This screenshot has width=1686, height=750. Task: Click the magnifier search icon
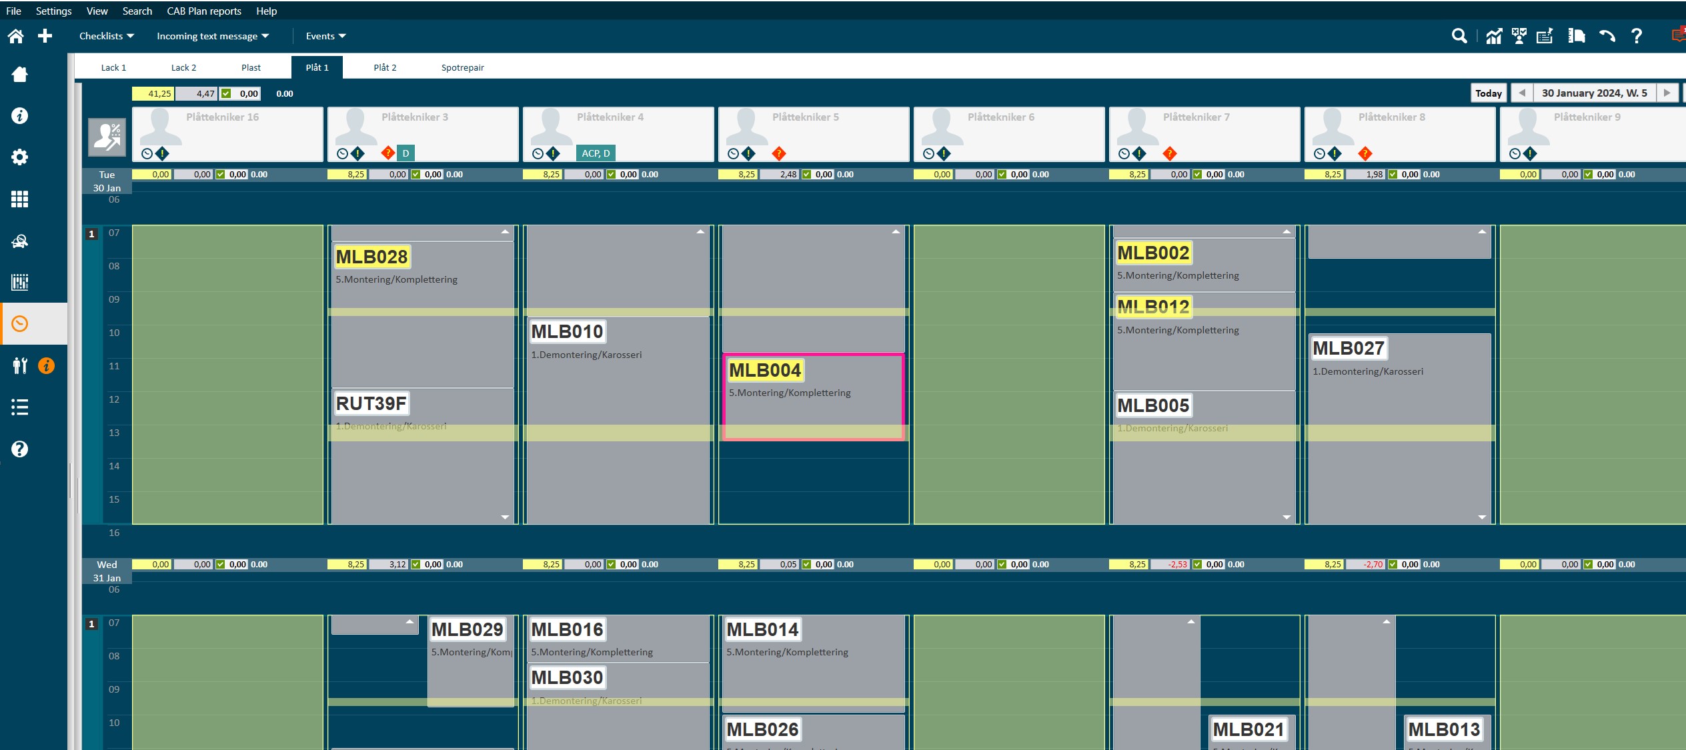(x=1459, y=36)
